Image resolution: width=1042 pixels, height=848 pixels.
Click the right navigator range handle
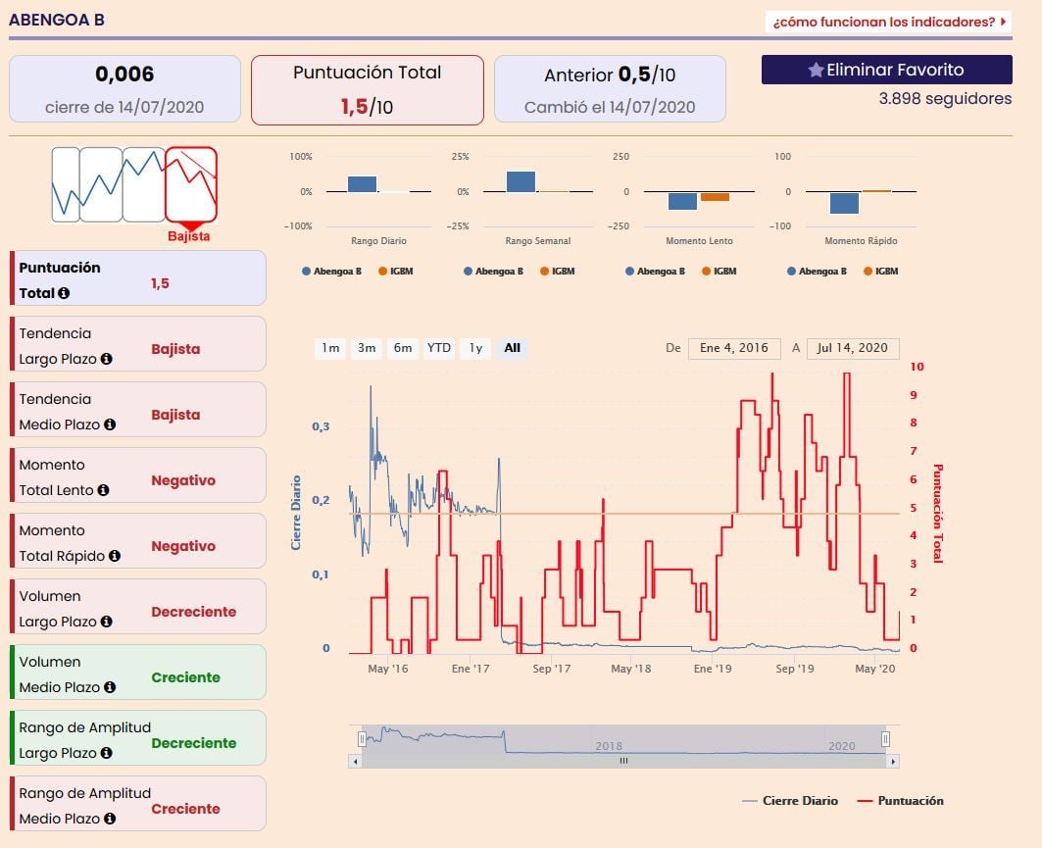tap(886, 739)
